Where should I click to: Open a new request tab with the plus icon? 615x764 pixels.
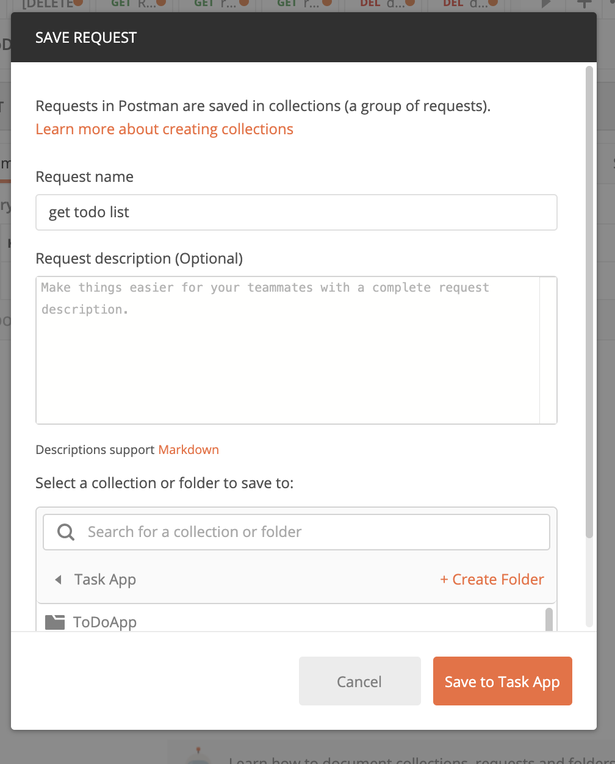584,4
